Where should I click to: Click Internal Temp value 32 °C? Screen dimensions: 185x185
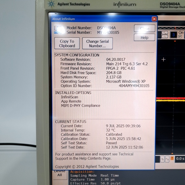111,130
